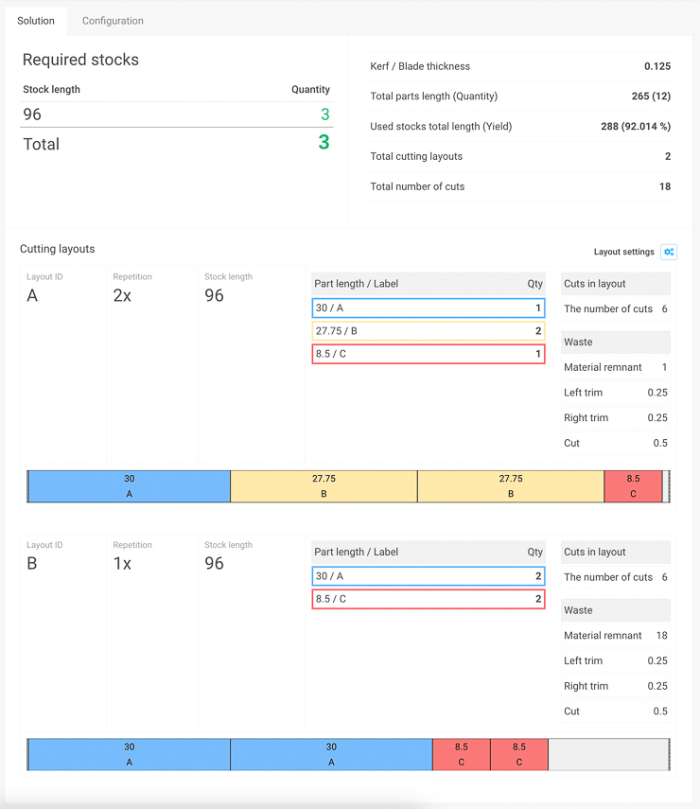Click the first red 8.5 C segment in layout B bar

461,754
